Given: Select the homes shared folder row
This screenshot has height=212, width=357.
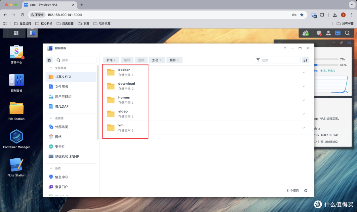Looking at the screenshot, I should [207, 100].
